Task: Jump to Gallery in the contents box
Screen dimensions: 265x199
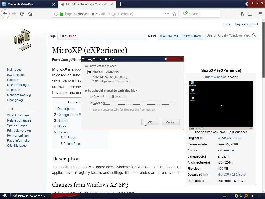Action: tap(63, 132)
